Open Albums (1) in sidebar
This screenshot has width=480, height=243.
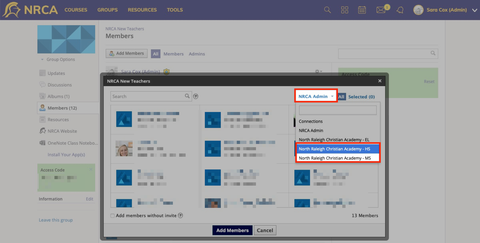(x=58, y=96)
